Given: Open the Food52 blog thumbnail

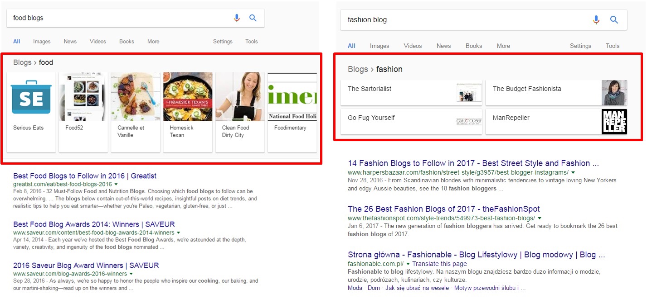Looking at the screenshot, I should [x=83, y=97].
